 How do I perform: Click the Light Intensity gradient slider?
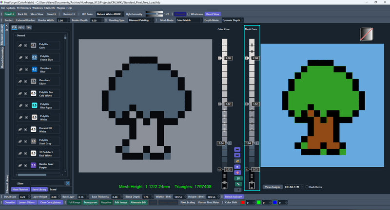click(154, 15)
